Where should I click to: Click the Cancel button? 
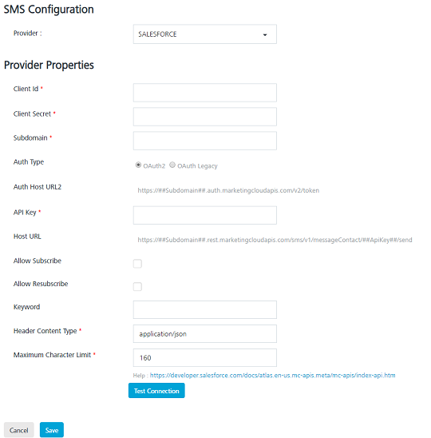(x=18, y=430)
